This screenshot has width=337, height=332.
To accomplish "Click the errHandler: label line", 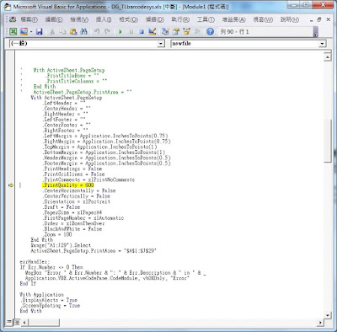I will tap(35, 262).
